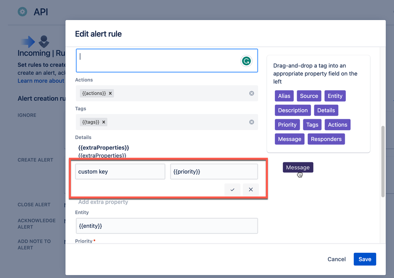Image resolution: width=394 pixels, height=278 pixels.
Task: Focus the {{priority}} value input
Action: click(x=214, y=171)
